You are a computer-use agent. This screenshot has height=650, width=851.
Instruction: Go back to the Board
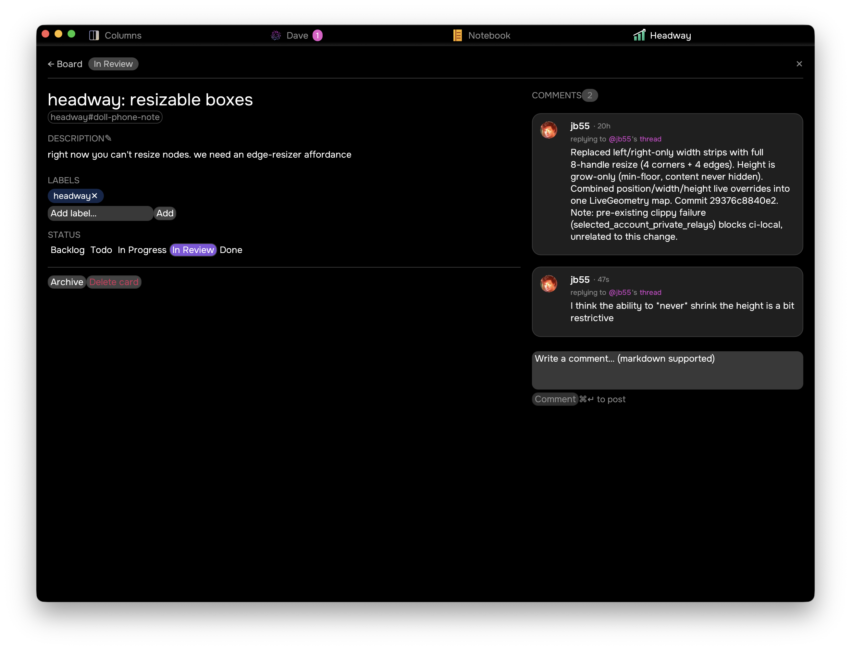pos(65,64)
